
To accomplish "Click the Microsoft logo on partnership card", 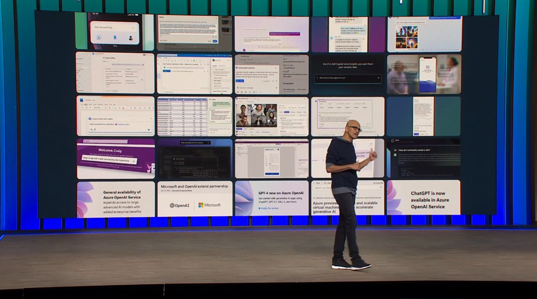I will point(209,205).
